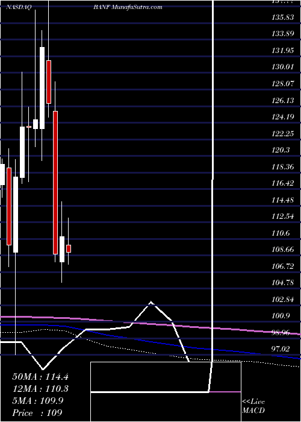Click the 100.9 price axis label
This screenshot has width=301, height=422.
pyautogui.click(x=281, y=316)
